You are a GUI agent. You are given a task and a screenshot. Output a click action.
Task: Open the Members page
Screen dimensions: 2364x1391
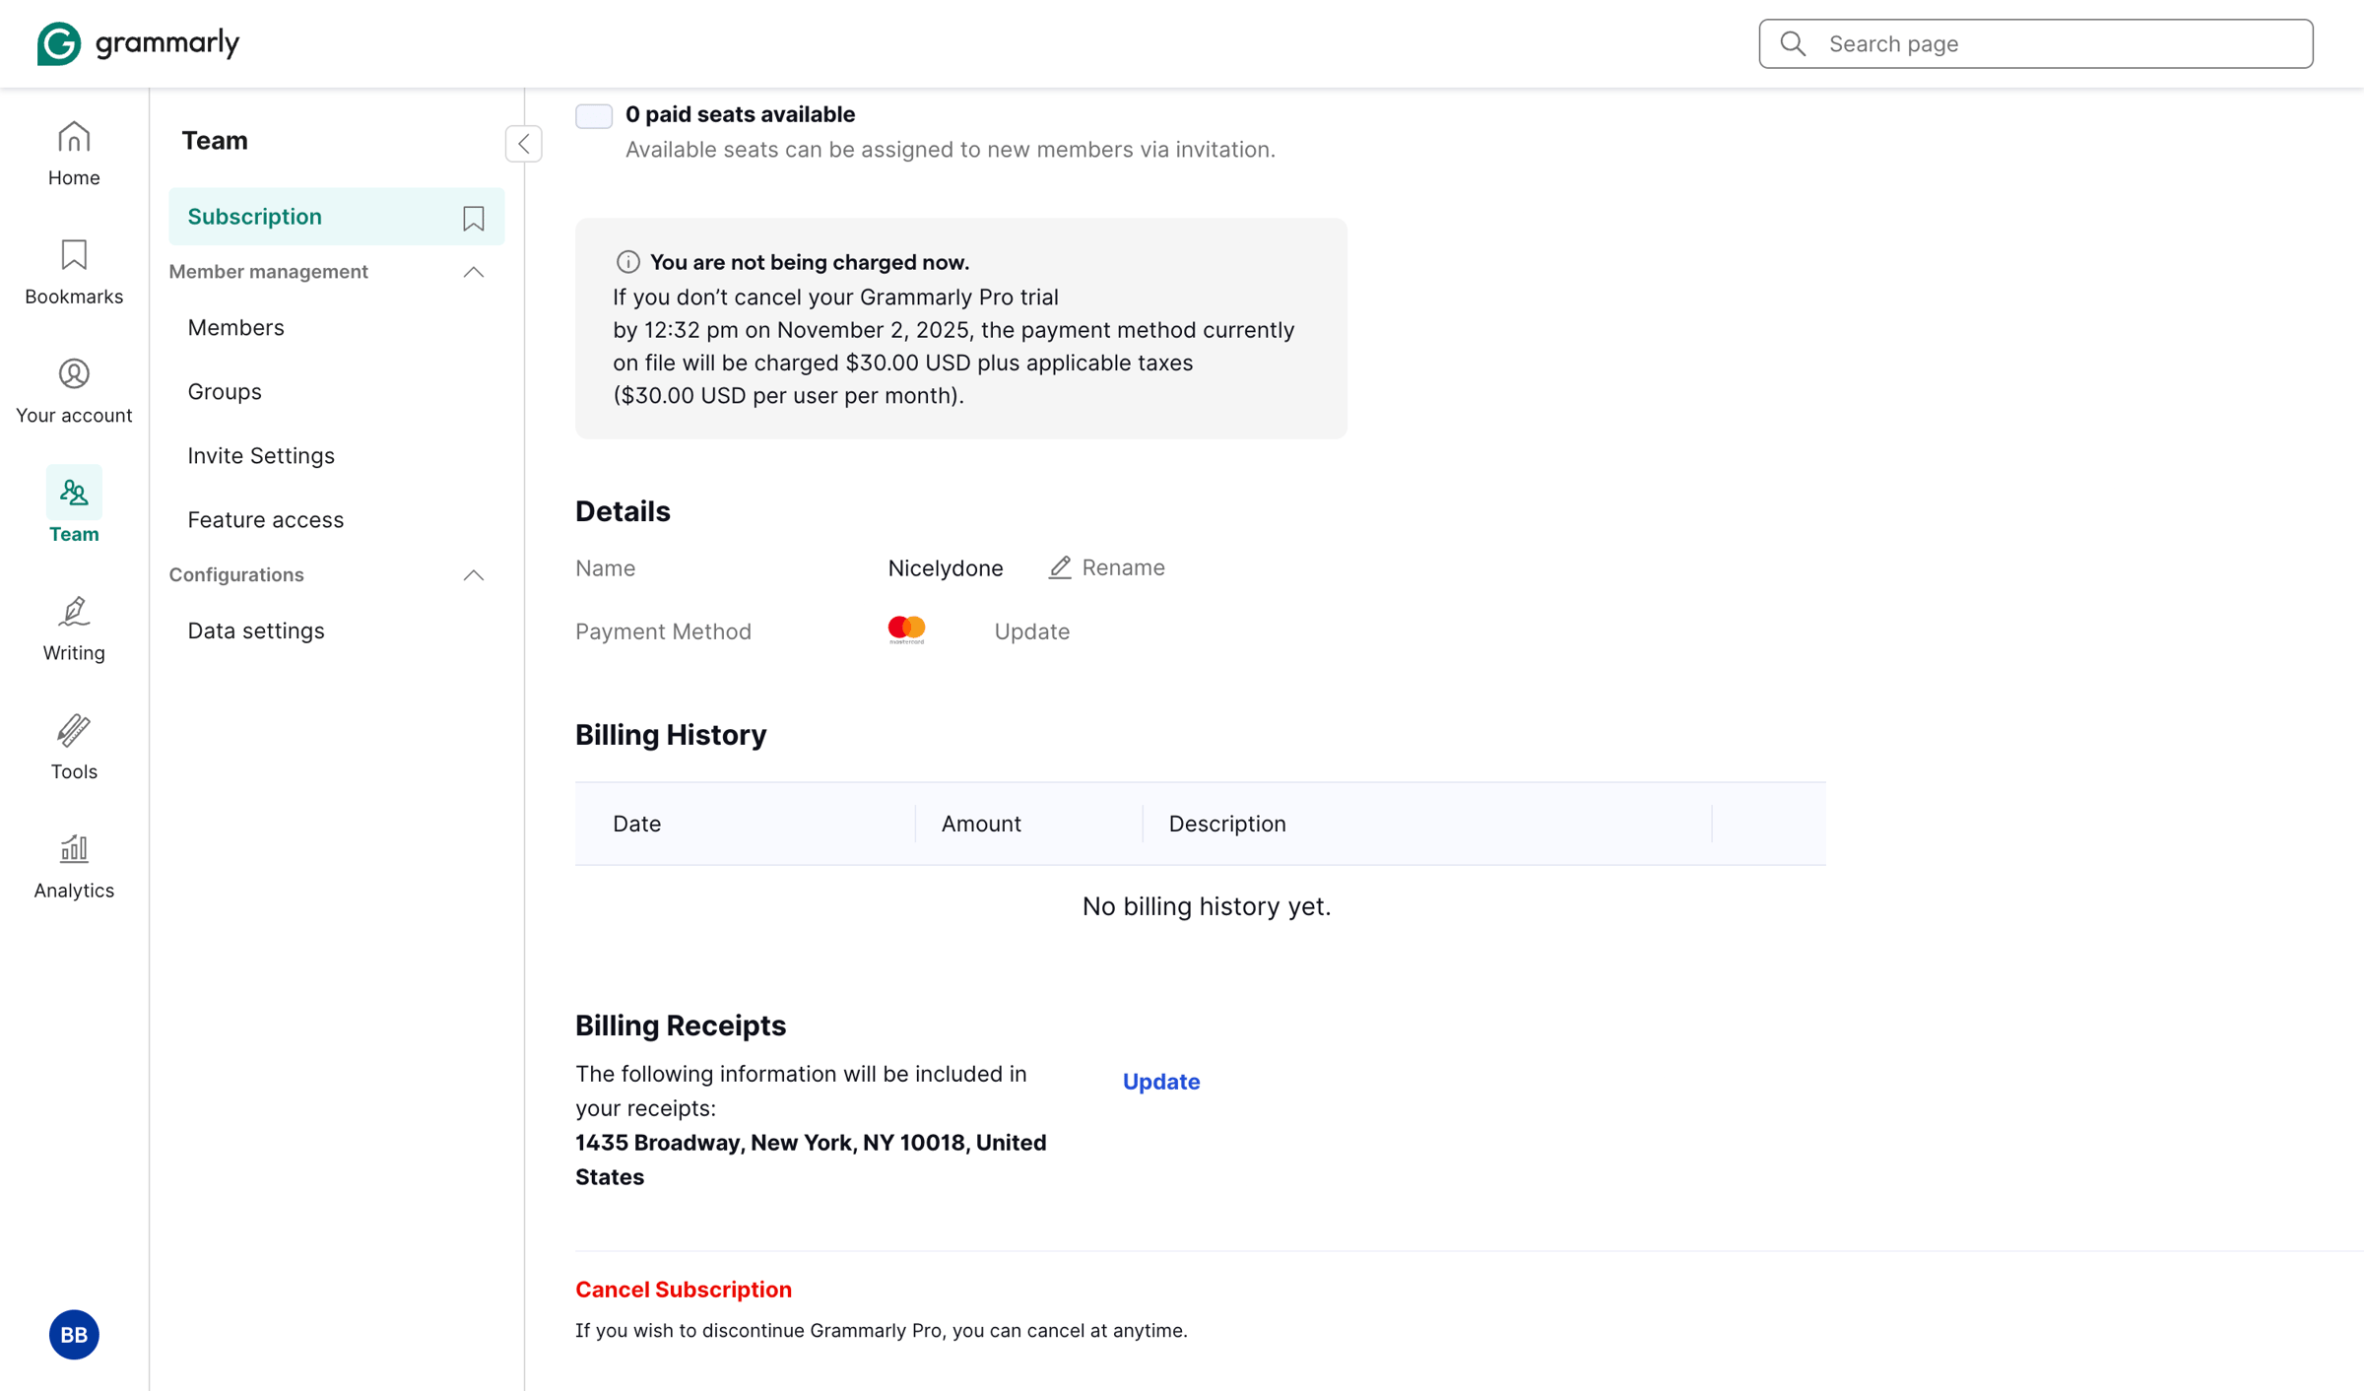tap(235, 327)
